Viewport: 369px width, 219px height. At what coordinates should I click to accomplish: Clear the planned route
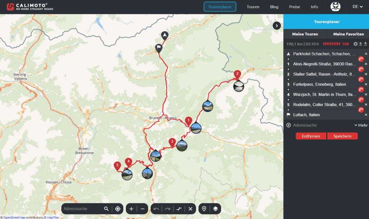click(x=190, y=209)
